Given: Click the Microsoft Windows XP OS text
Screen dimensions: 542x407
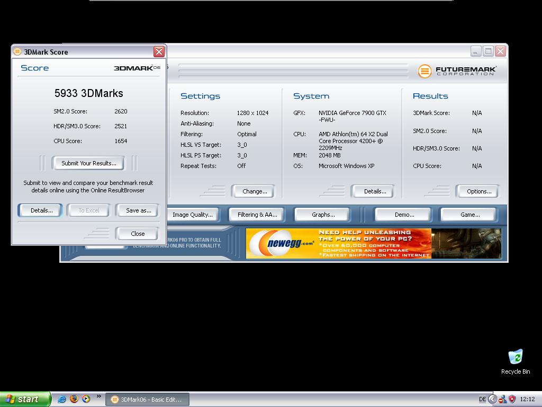Looking at the screenshot, I should pyautogui.click(x=346, y=166).
